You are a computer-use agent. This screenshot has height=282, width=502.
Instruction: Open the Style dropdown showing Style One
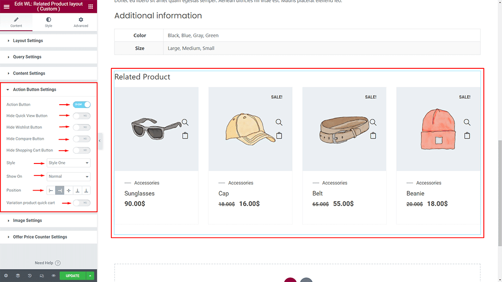coord(68,163)
